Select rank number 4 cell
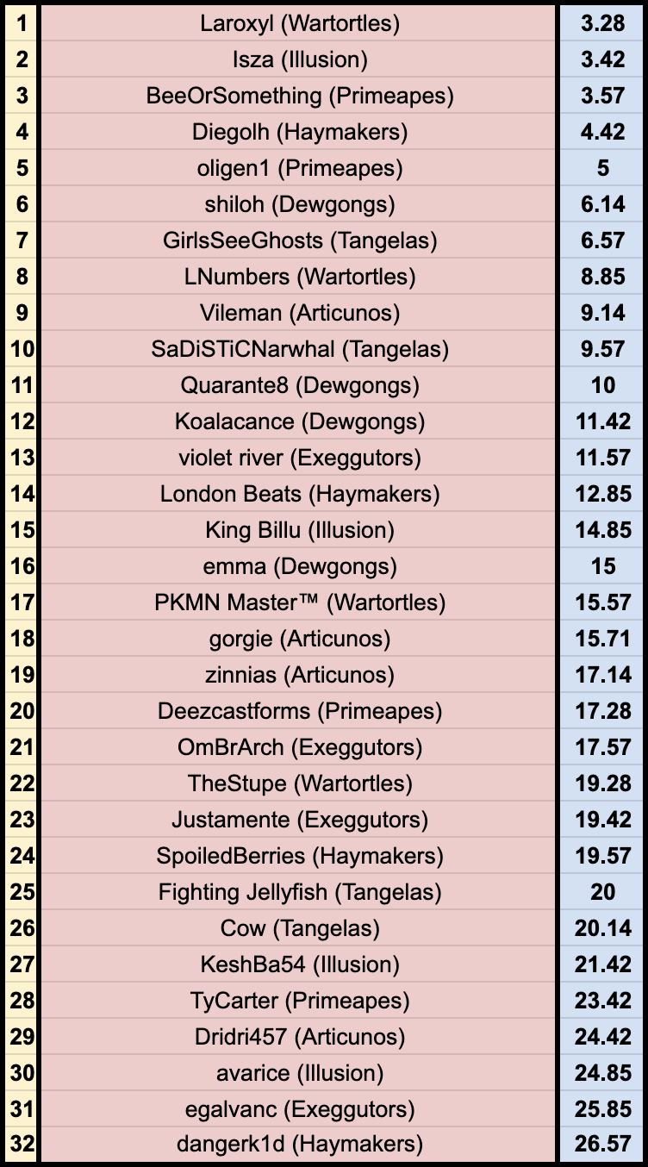The image size is (648, 1167). [x=22, y=132]
